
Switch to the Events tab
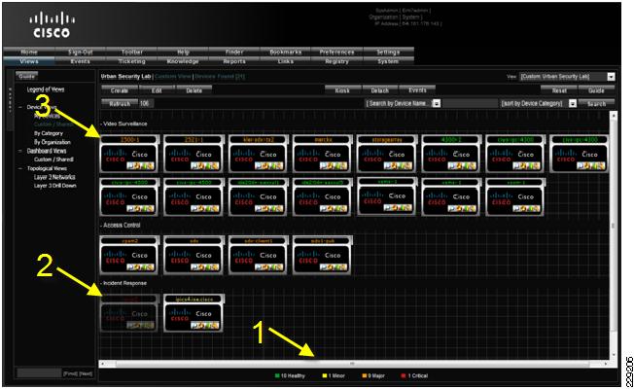tap(81, 61)
